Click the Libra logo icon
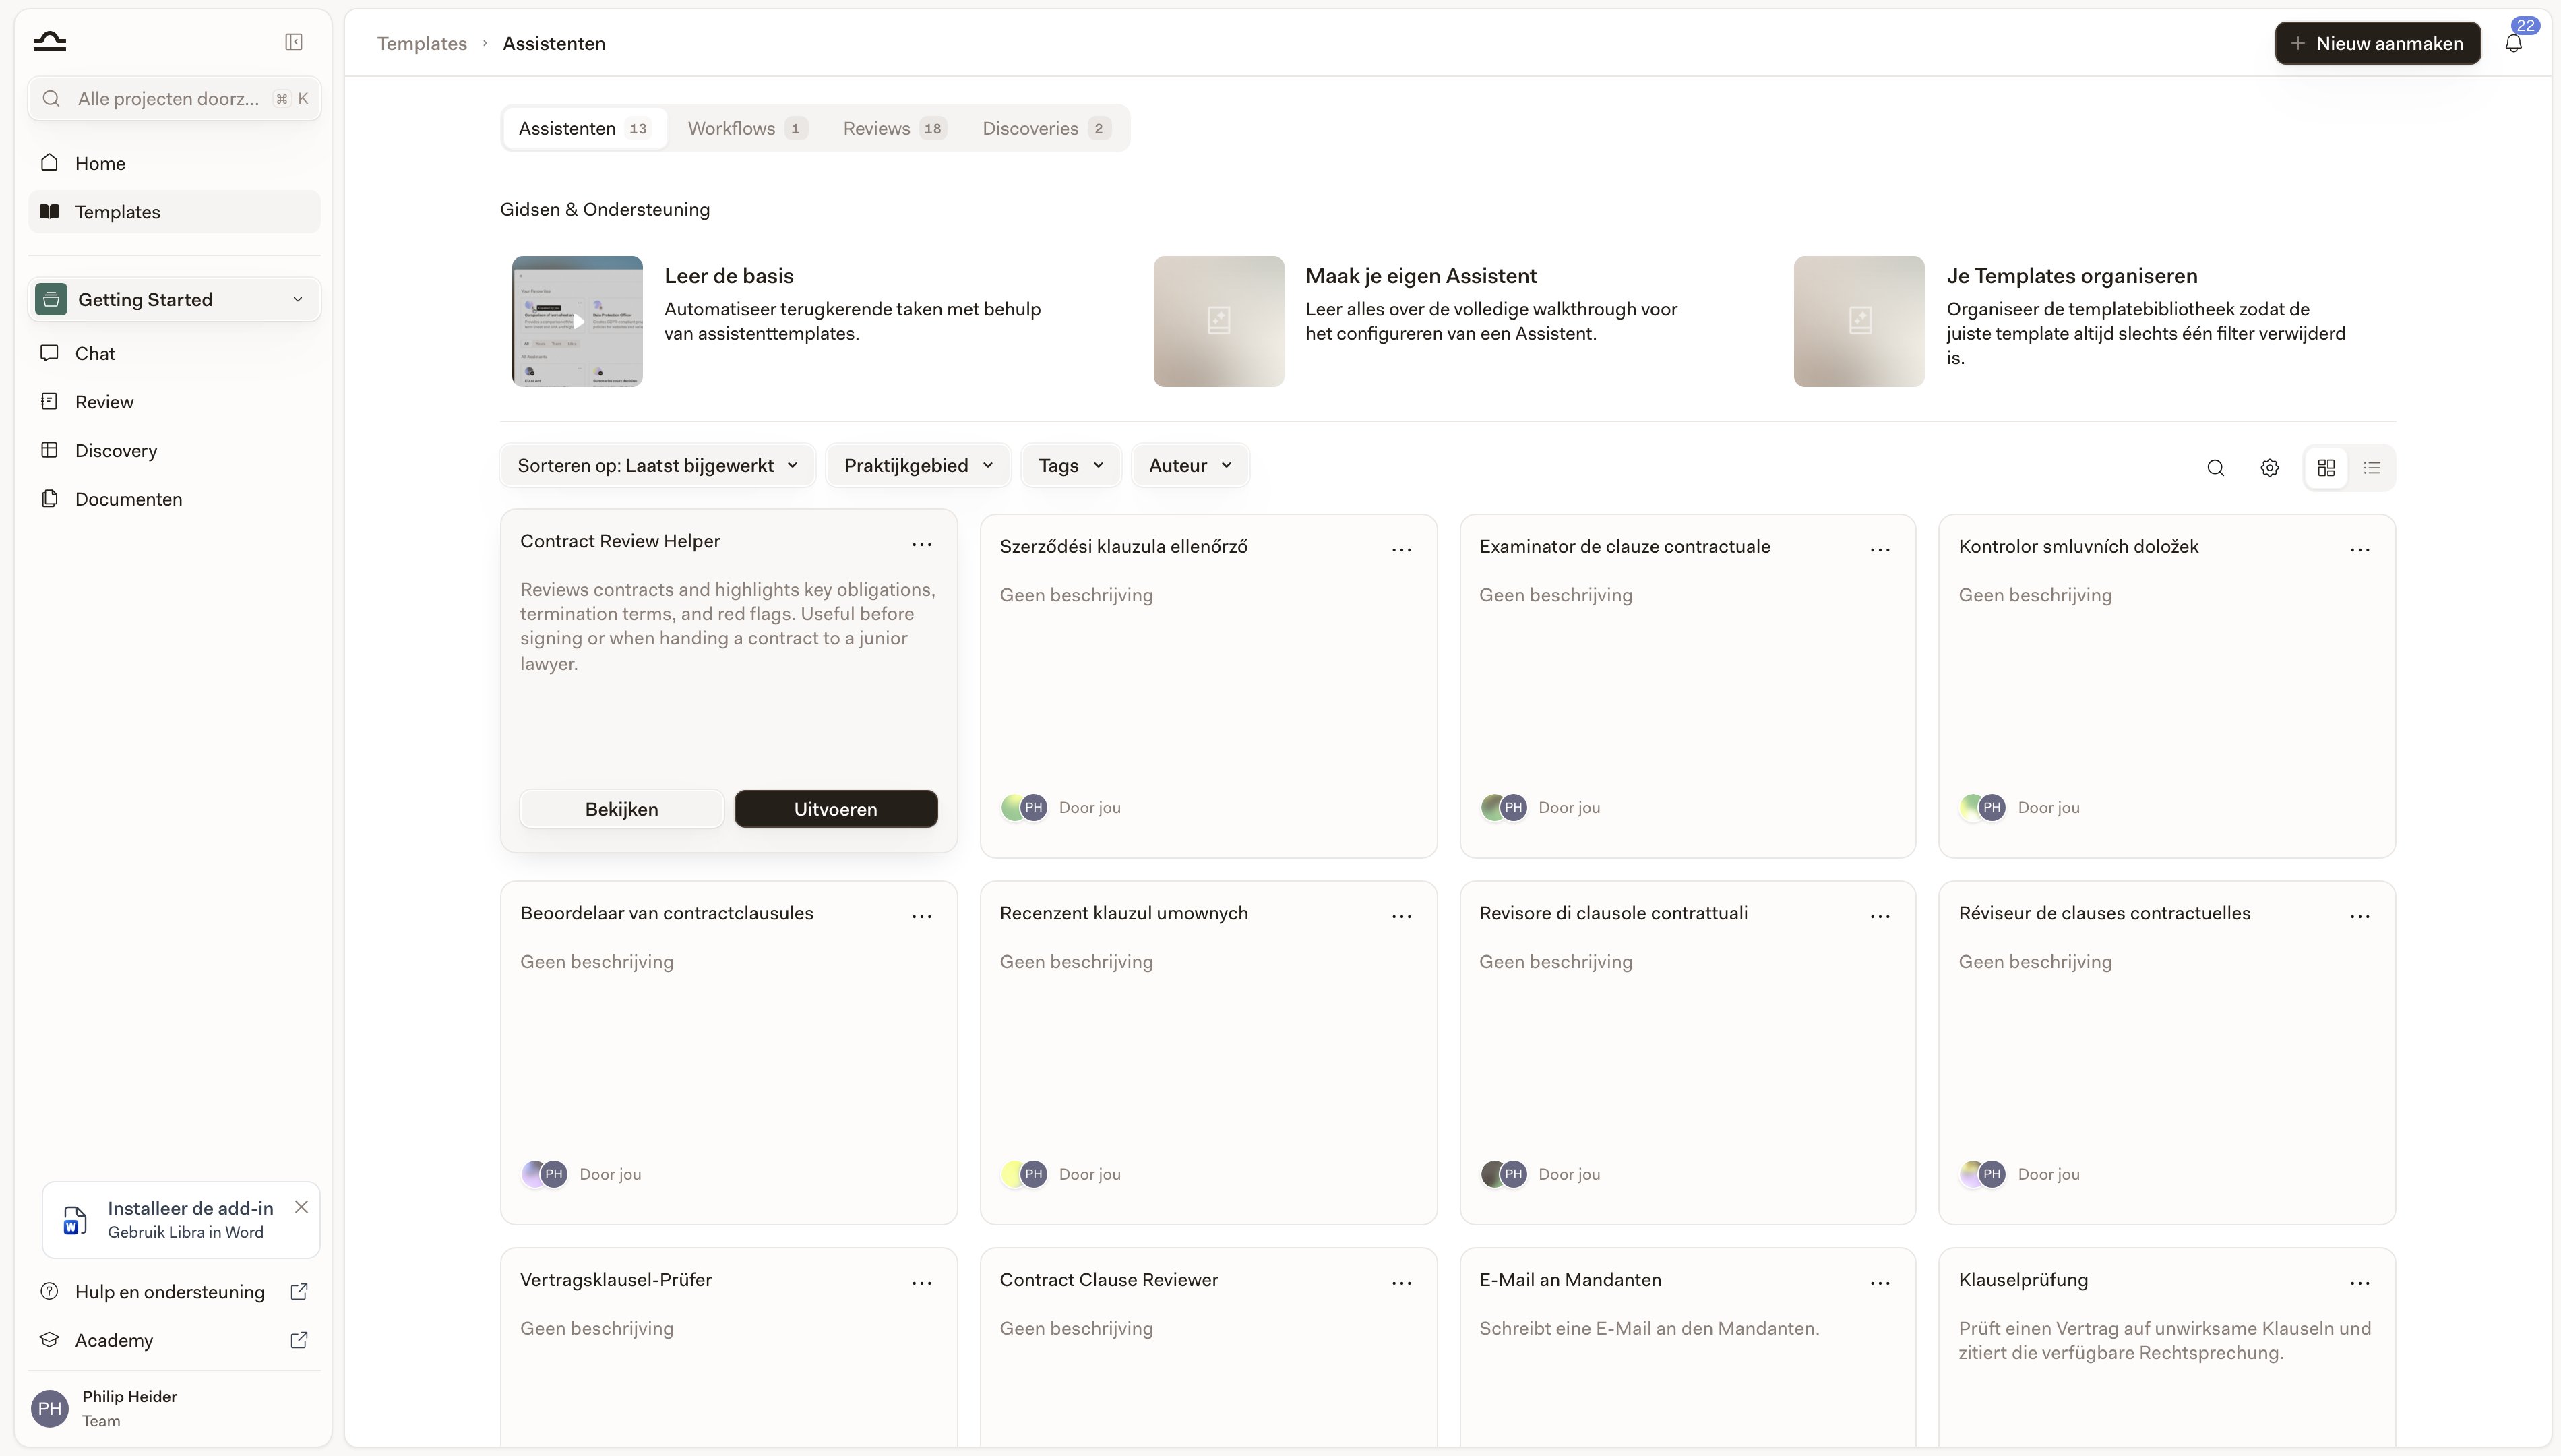Screen dimensions: 2561x1456 [x=50, y=42]
